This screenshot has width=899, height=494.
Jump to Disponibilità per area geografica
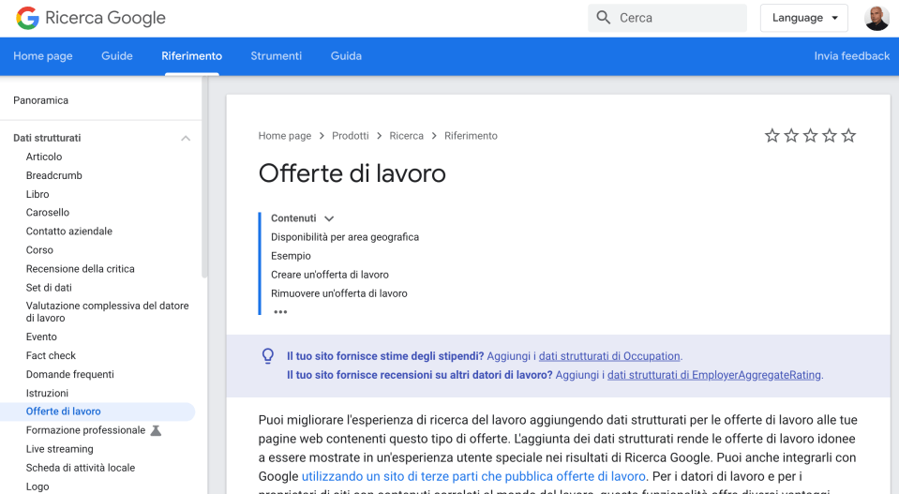[x=345, y=237]
